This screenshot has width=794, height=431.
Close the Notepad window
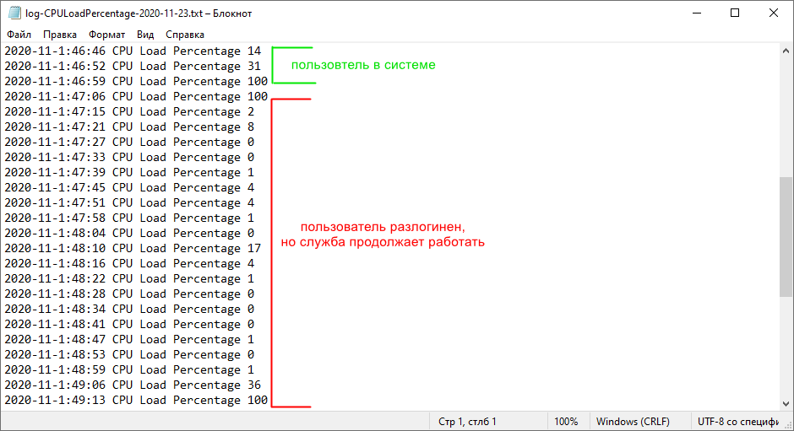click(774, 13)
